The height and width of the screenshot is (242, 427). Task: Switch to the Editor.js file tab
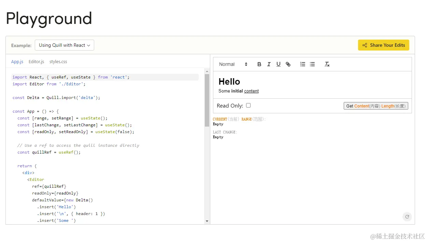[36, 62]
